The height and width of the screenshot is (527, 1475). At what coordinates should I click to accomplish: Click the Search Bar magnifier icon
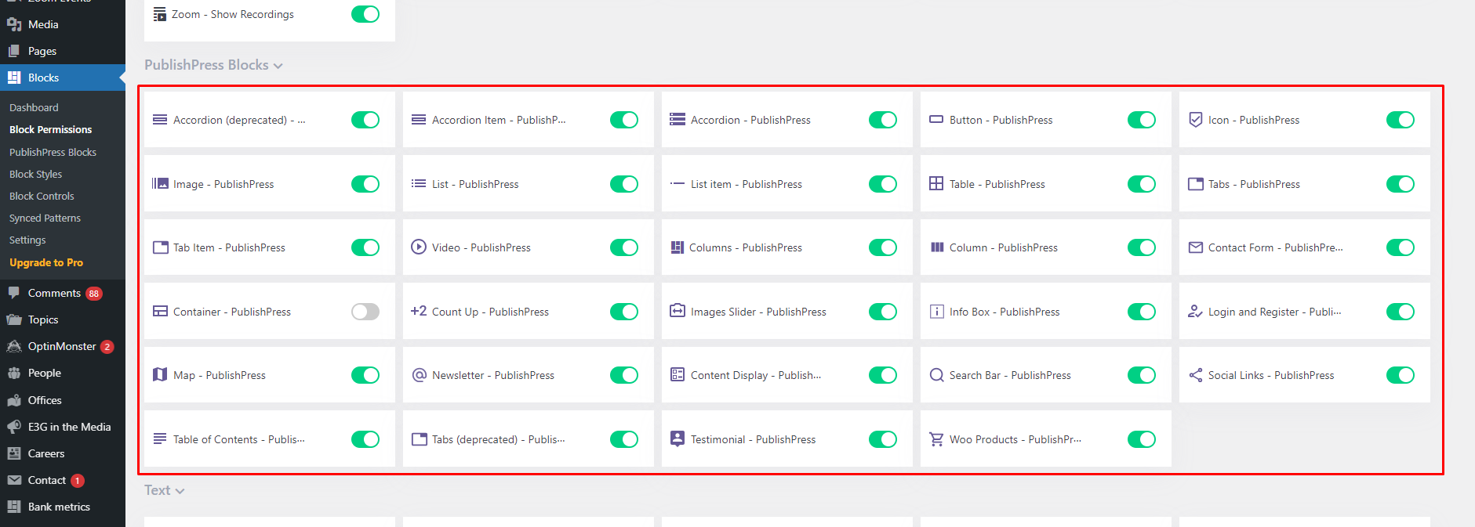coord(936,375)
